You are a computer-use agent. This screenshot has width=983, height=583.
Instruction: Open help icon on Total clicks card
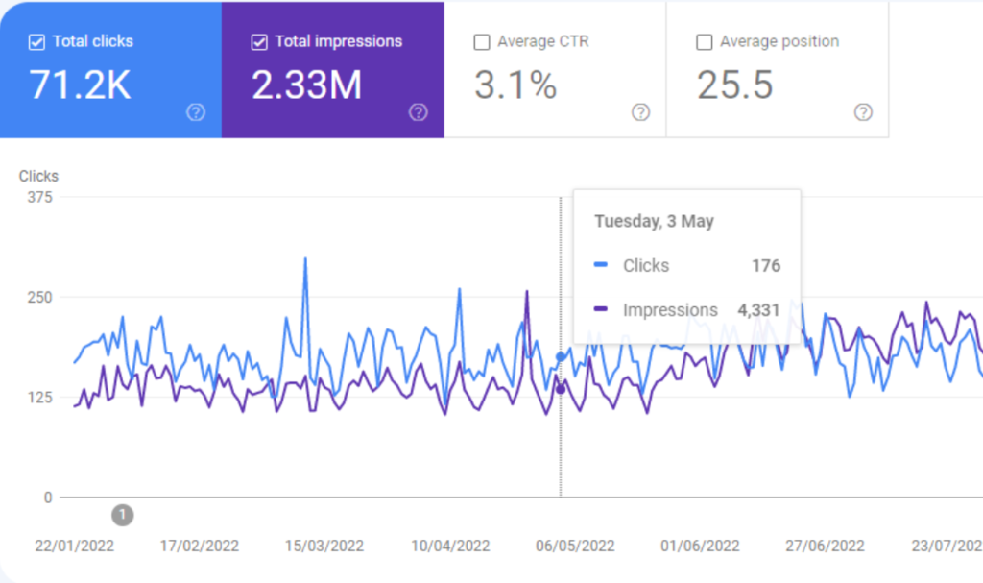[x=196, y=112]
